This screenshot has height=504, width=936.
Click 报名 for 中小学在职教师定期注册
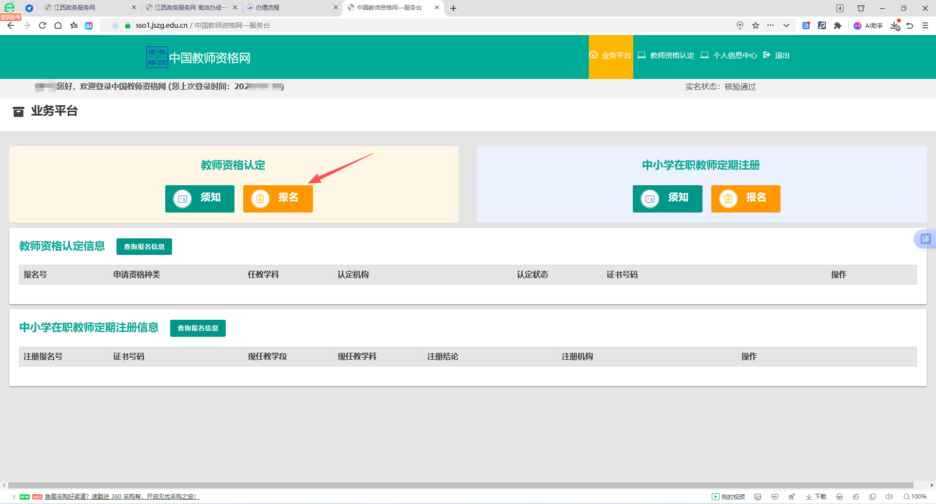745,198
